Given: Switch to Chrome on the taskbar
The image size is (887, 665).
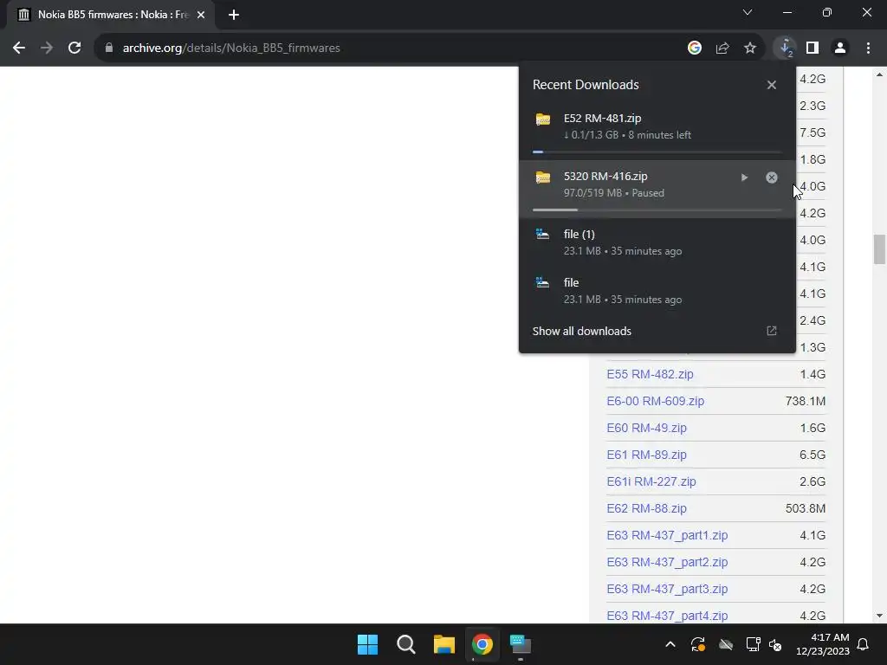Looking at the screenshot, I should (482, 644).
